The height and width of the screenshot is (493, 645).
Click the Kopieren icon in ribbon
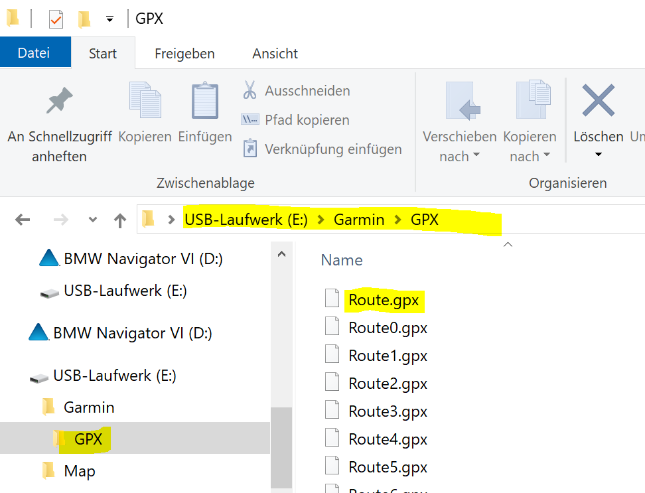coord(145,101)
